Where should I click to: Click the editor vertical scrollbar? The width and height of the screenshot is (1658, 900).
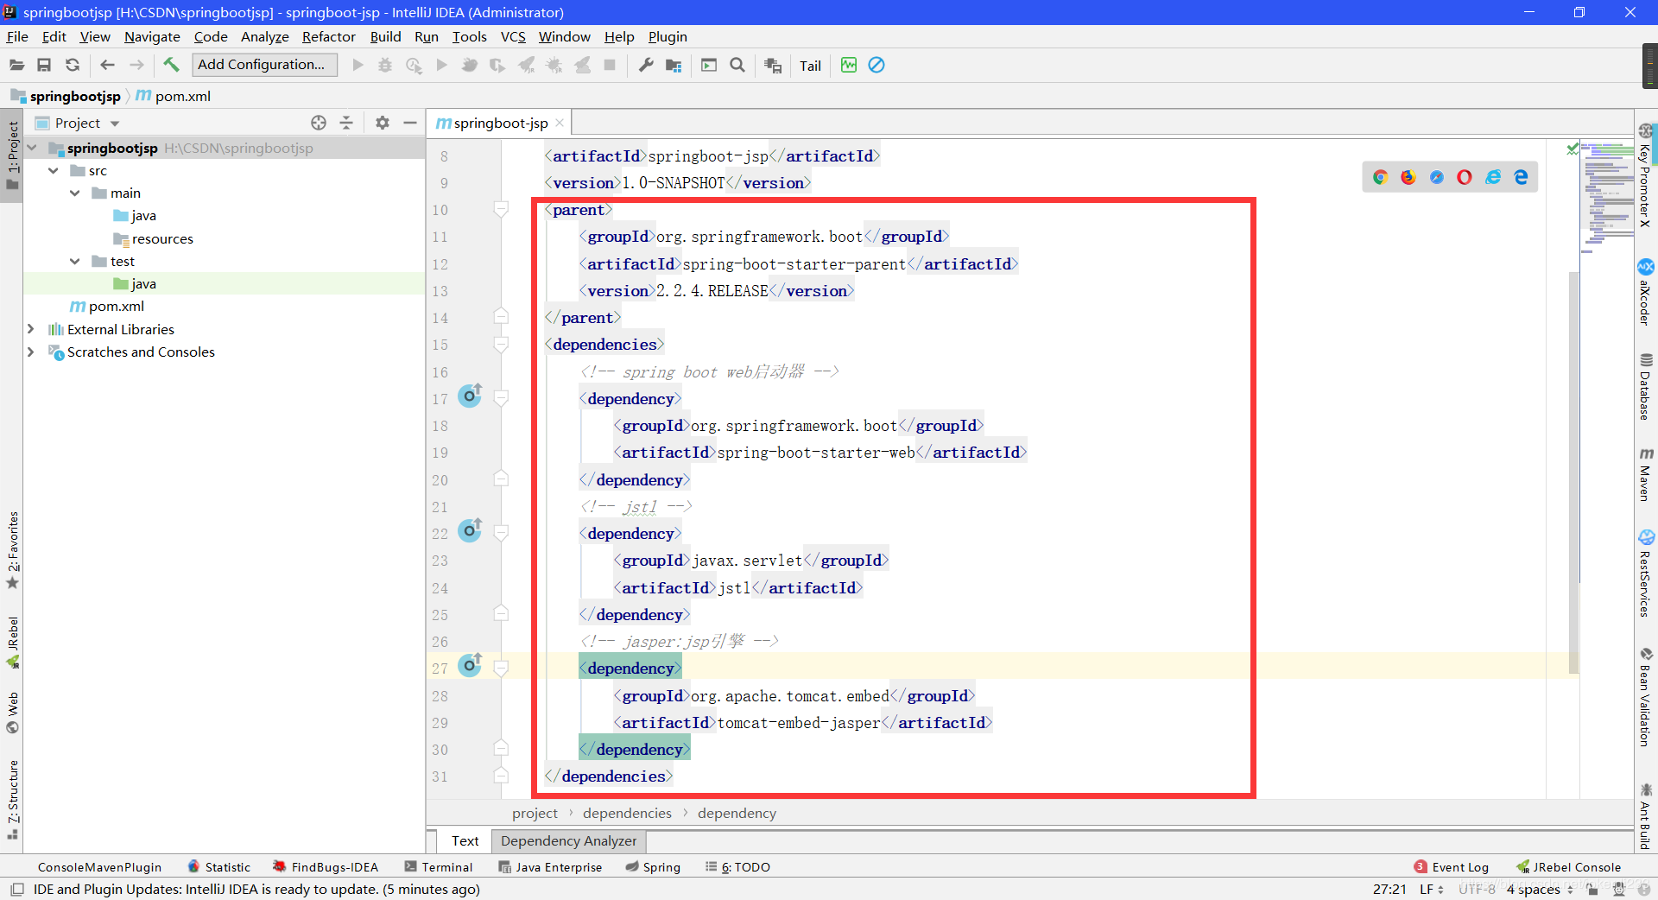pos(1573,472)
